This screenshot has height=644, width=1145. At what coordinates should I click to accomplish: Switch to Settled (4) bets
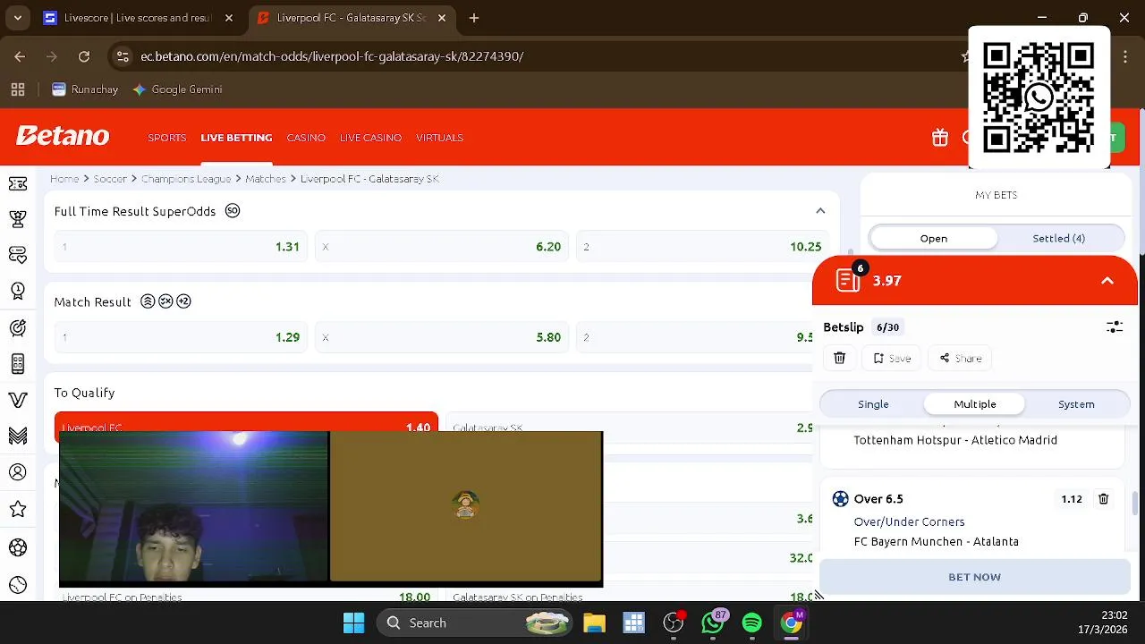tap(1058, 238)
